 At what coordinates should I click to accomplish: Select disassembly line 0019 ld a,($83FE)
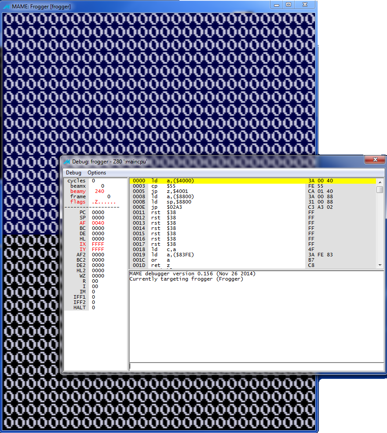253,255
